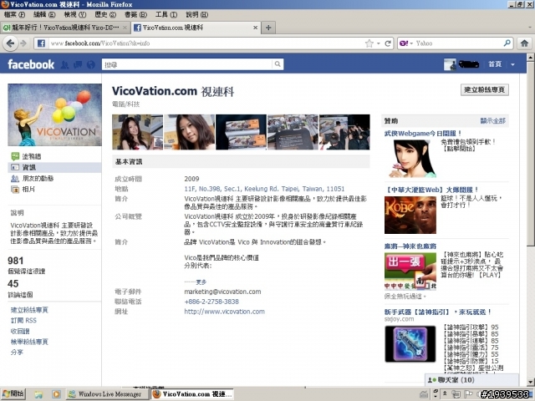Click the facebook logo
Screen dimensions: 535x401
[x=31, y=64]
